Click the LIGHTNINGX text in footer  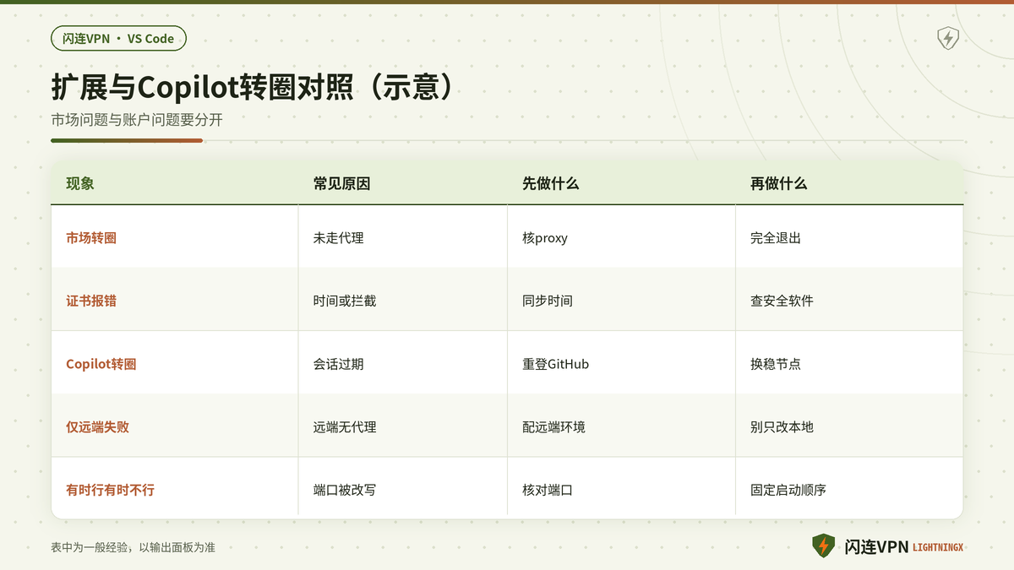[x=938, y=547]
